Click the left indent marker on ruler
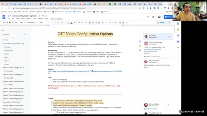Image resolution: width=207 pixels, height=116 pixels. [x=48, y=25]
